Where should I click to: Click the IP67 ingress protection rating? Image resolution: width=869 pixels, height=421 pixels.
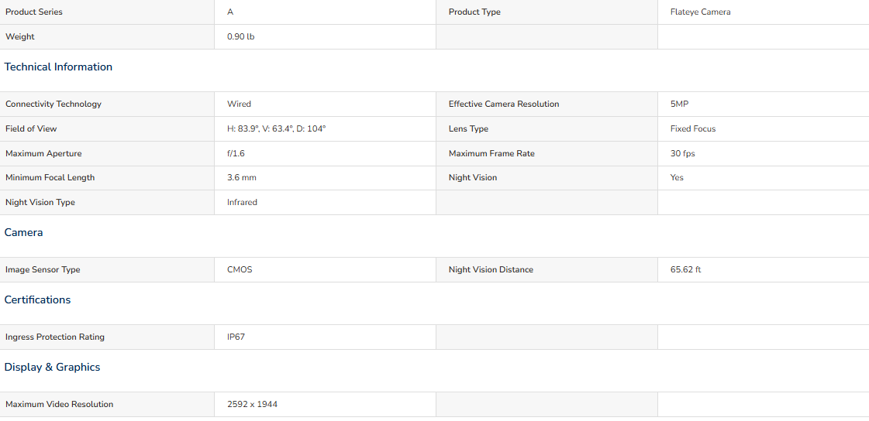tap(236, 337)
